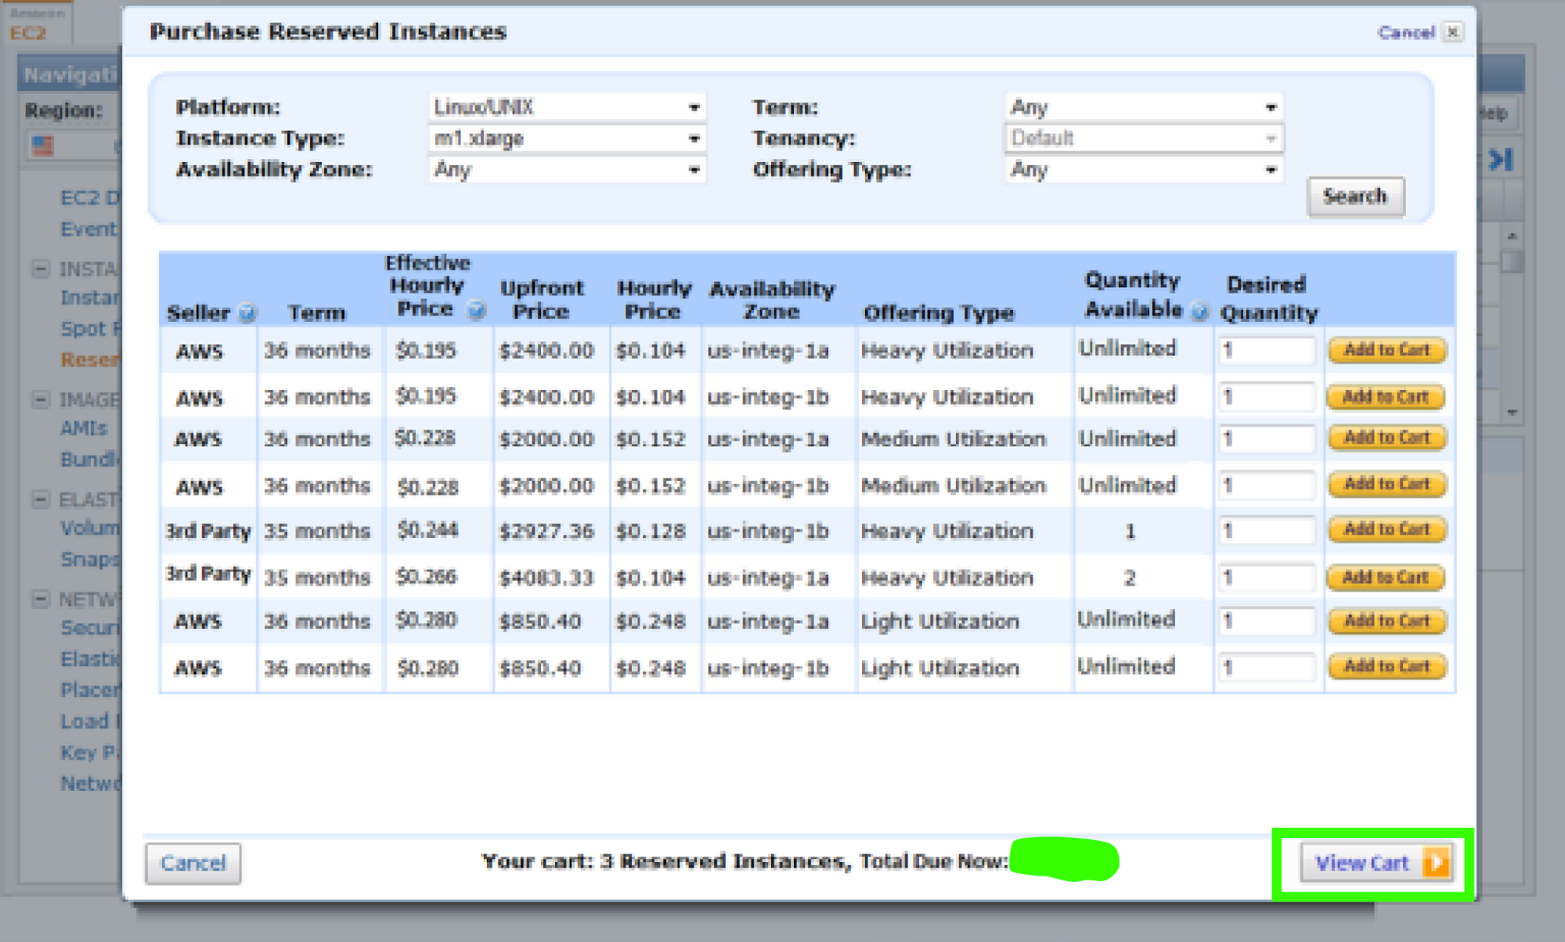Screen dimensions: 1565x942
Task: Click the $0.244 effective hourly price cell
Action: click(x=427, y=531)
